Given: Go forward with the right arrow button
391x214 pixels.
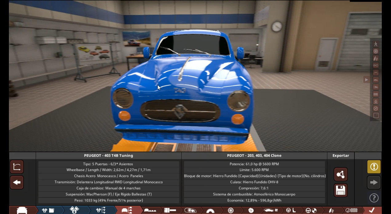Looking at the screenshot, I should [x=374, y=182].
